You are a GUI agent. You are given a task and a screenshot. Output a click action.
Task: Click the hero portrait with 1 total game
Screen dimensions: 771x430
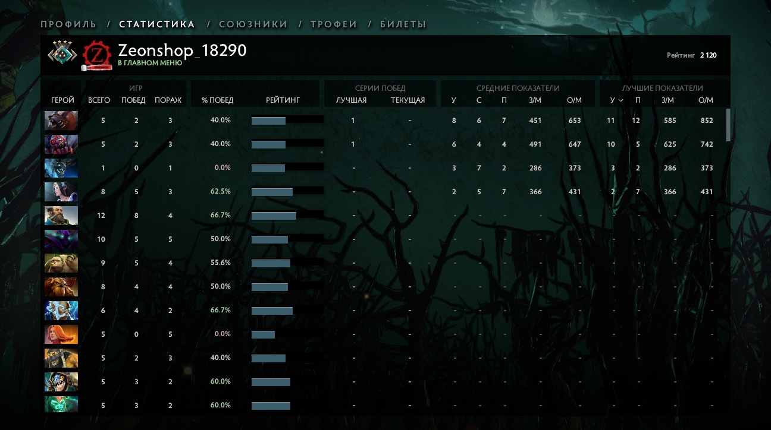[61, 168]
